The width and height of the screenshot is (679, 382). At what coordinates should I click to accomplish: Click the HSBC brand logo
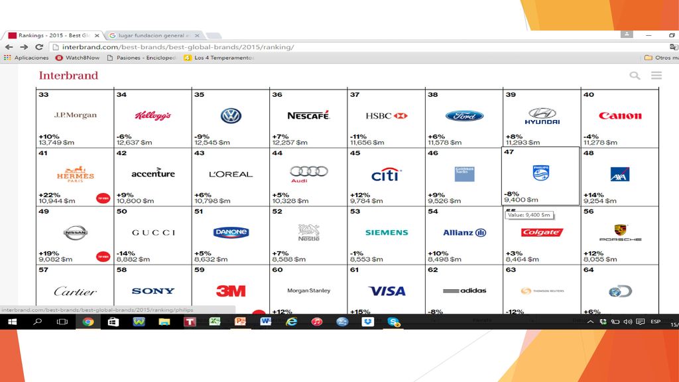point(387,115)
